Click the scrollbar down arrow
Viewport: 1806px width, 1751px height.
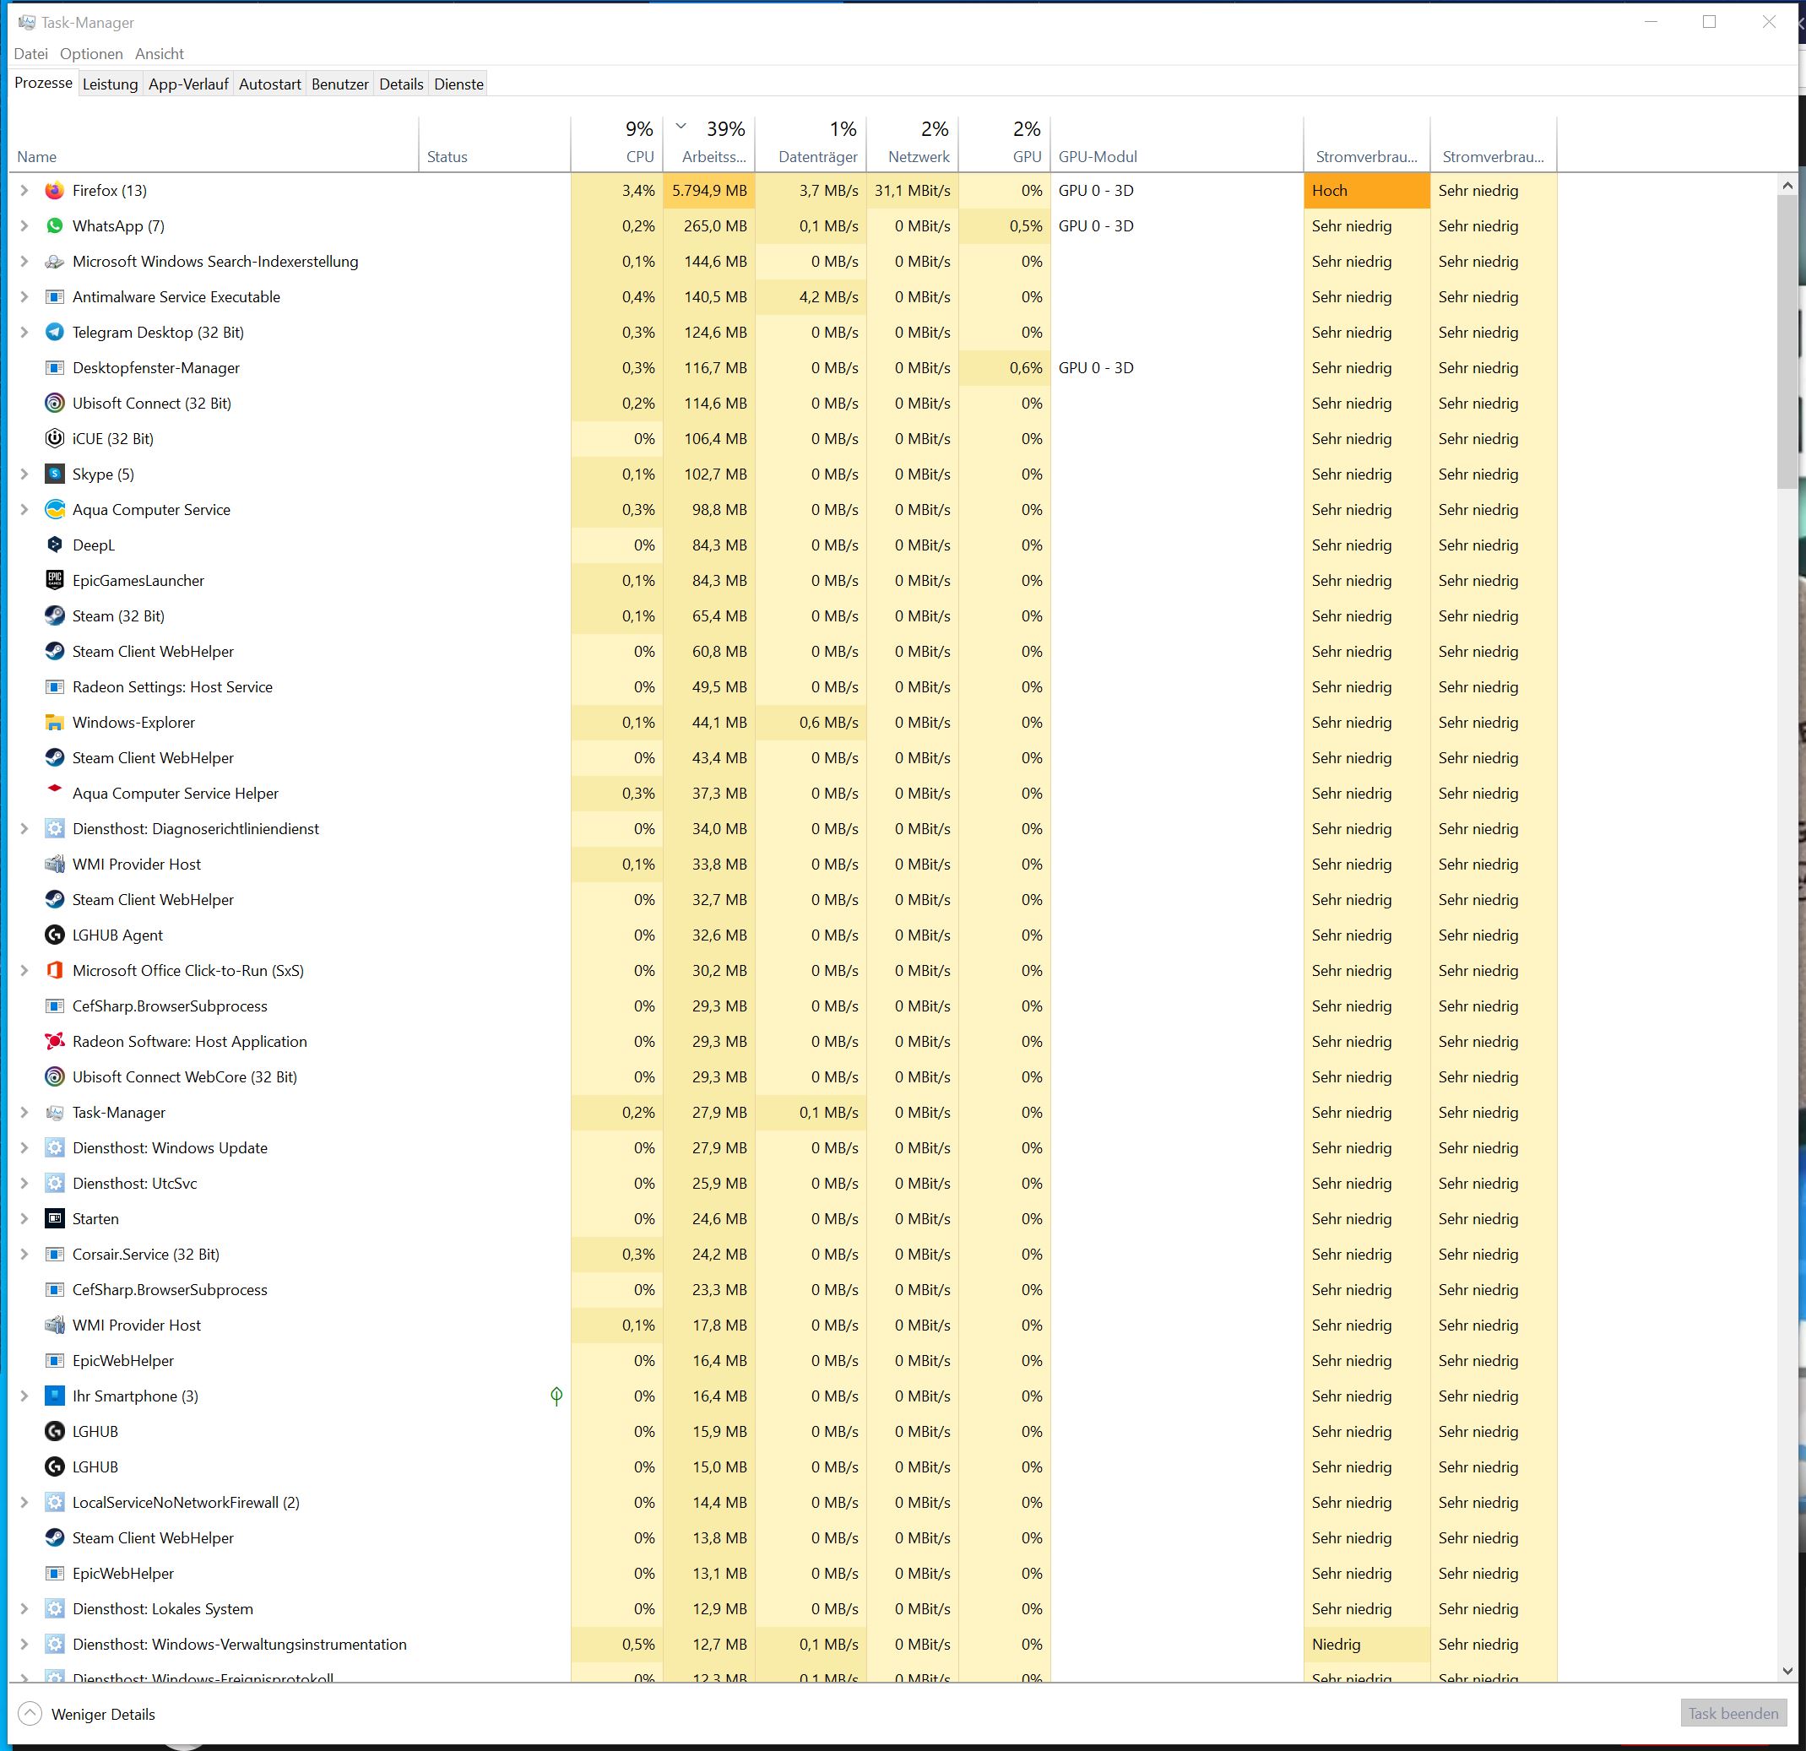(x=1787, y=1671)
